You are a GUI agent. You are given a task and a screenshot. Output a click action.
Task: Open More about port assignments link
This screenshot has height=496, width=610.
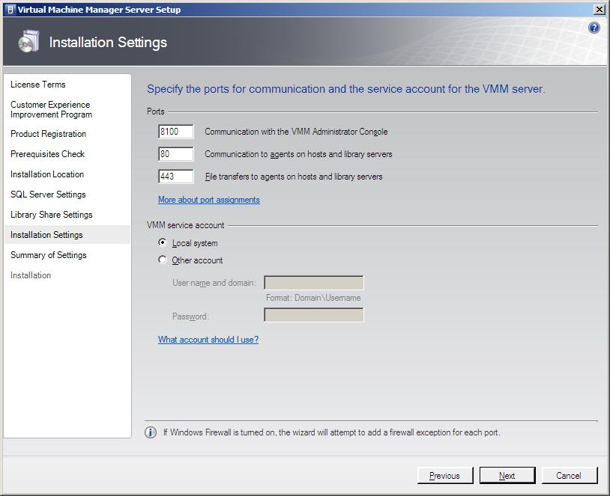pyautogui.click(x=209, y=200)
